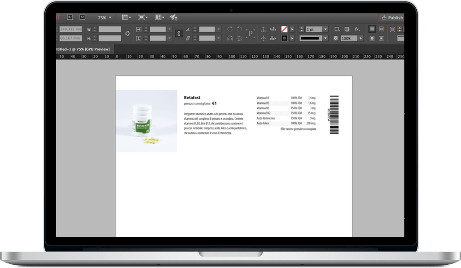Click the Shear X Angle icon
The height and width of the screenshot is (268, 461).
tap(188, 38)
